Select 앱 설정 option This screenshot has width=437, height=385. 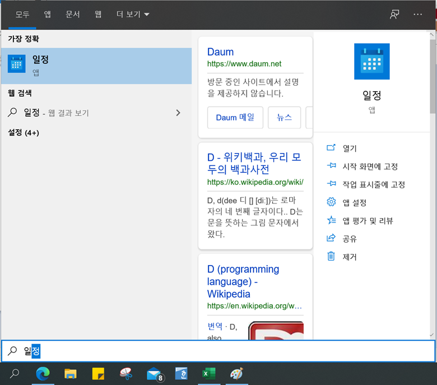point(354,202)
